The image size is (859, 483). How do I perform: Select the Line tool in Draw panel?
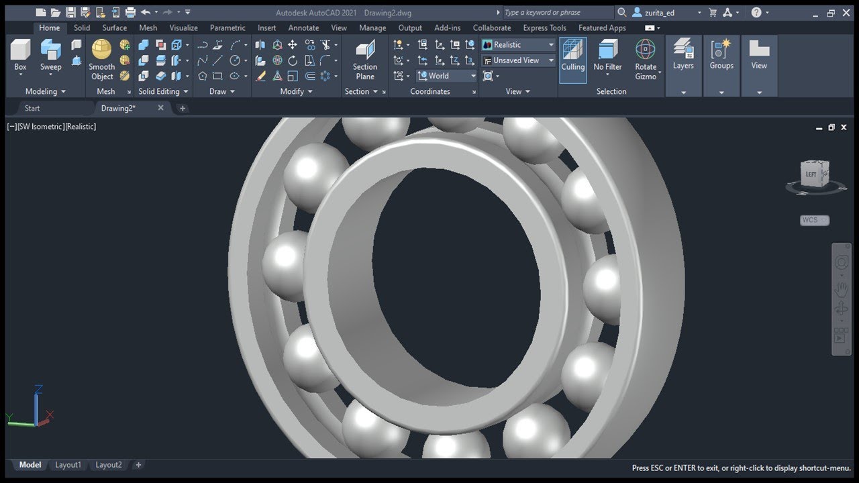pos(217,60)
